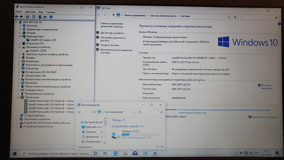Click the taskbar search box

(56, 153)
